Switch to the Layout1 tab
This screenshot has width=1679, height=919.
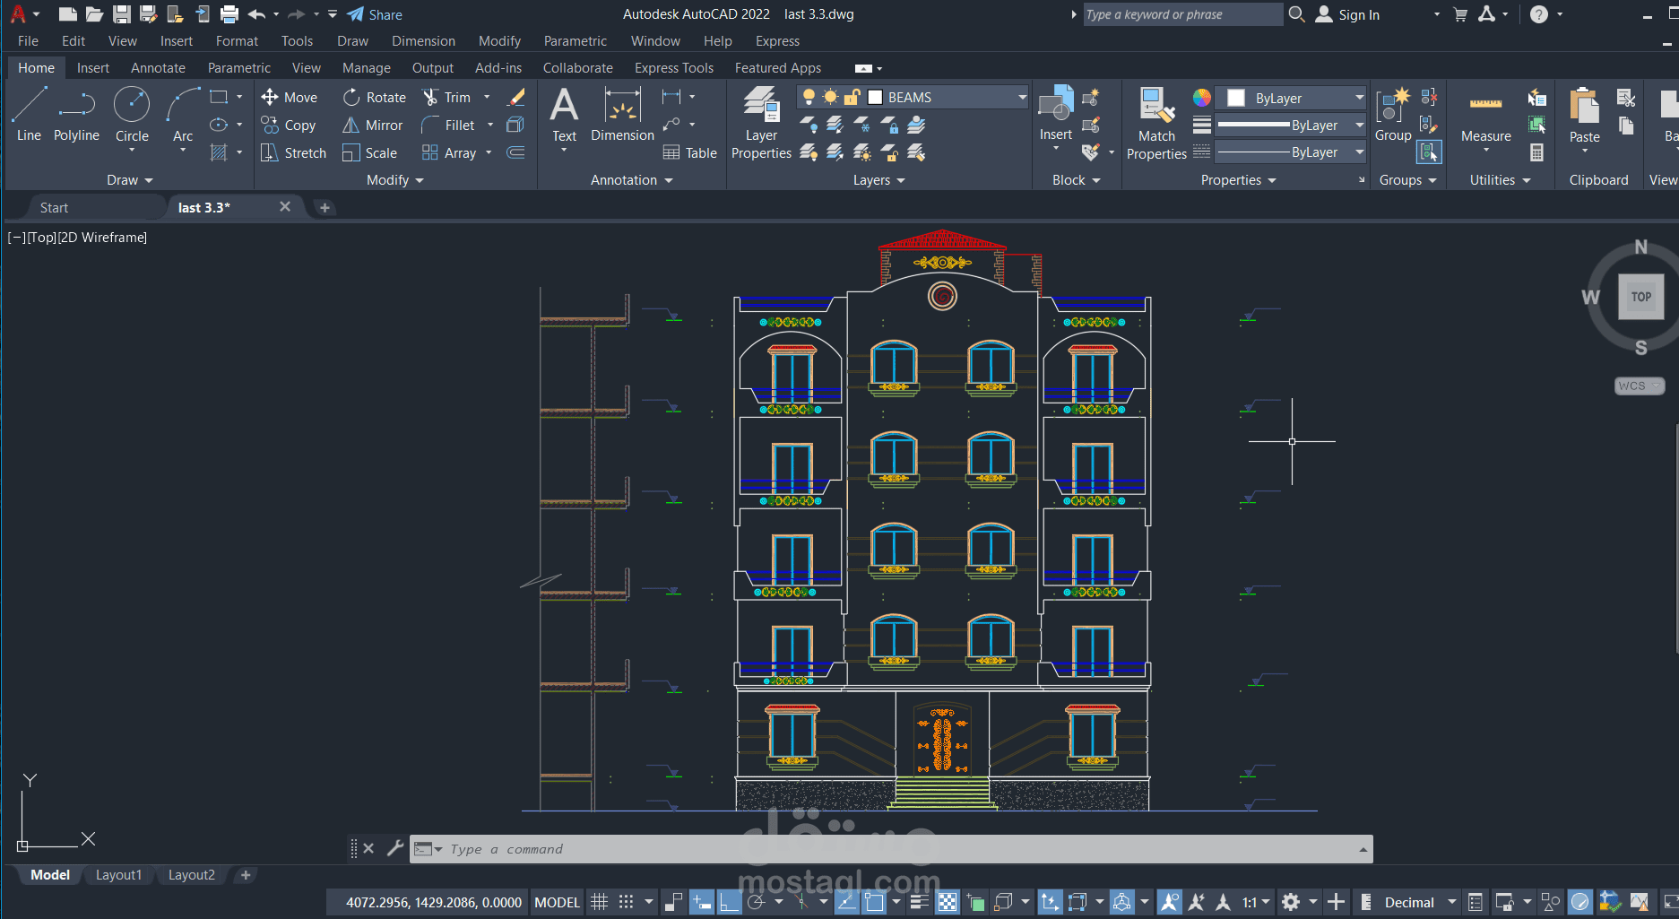click(x=118, y=875)
